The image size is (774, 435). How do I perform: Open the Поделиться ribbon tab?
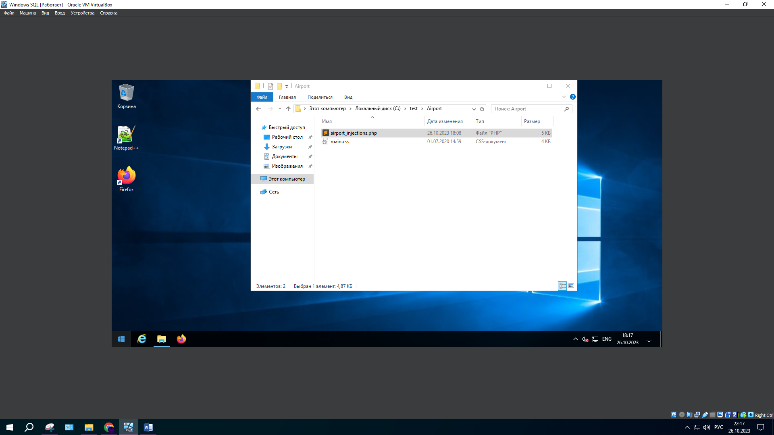pyautogui.click(x=320, y=97)
